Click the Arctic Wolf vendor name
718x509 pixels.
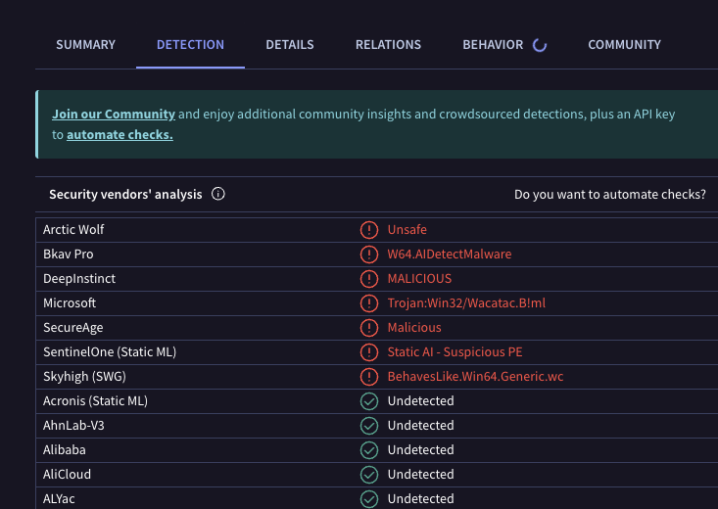[x=73, y=229]
